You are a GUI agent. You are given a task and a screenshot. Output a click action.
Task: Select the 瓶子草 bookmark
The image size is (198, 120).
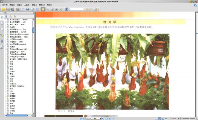(12, 101)
